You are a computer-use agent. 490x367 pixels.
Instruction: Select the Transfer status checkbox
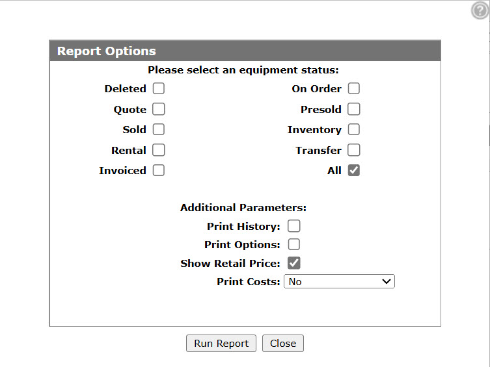coord(354,150)
